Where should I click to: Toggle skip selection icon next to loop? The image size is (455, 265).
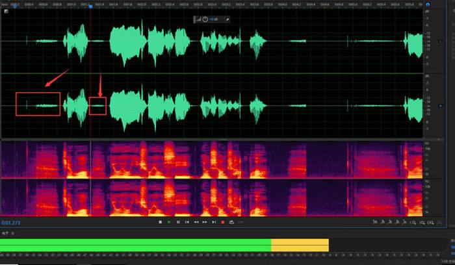pyautogui.click(x=240, y=222)
